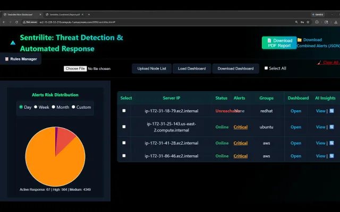340x212 pixels.
Task: Click the Clear All link
Action: click(328, 63)
